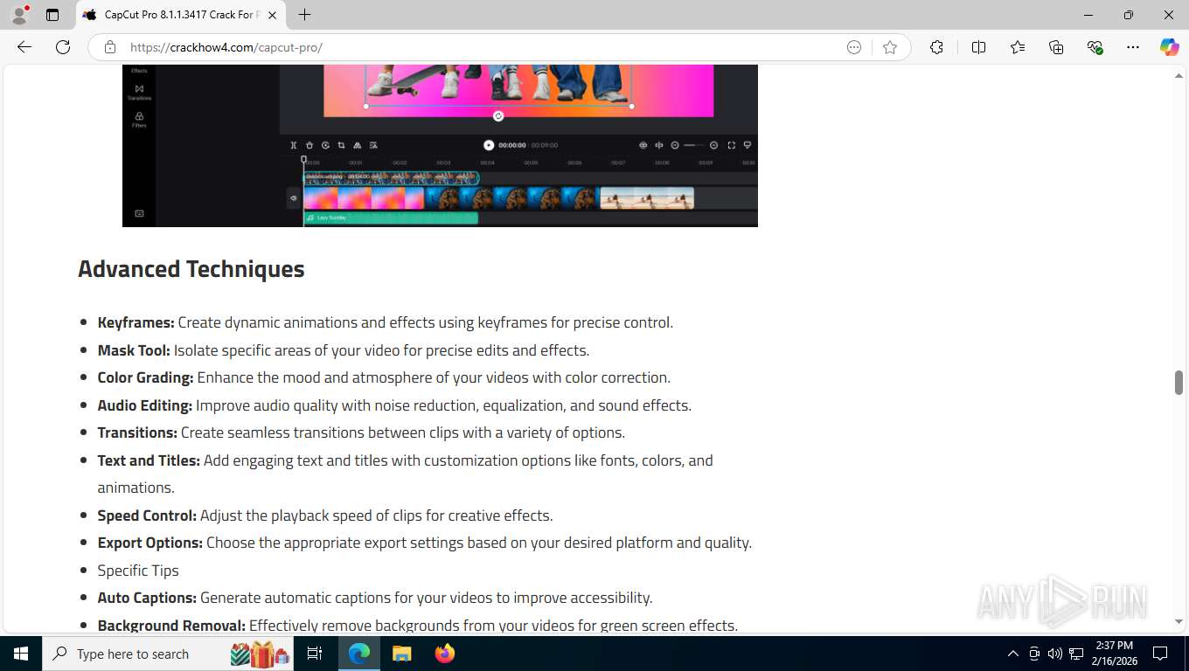Click the Mask Tool bullet text
The height and width of the screenshot is (671, 1189).
pos(344,350)
